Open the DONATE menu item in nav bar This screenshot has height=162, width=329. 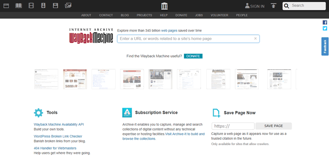tap(181, 15)
